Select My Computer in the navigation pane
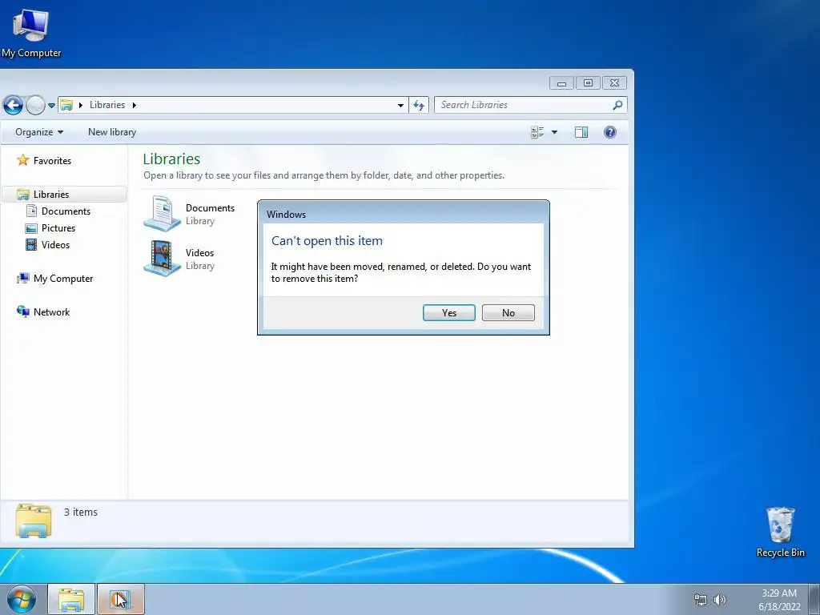Image resolution: width=820 pixels, height=615 pixels. 63,278
